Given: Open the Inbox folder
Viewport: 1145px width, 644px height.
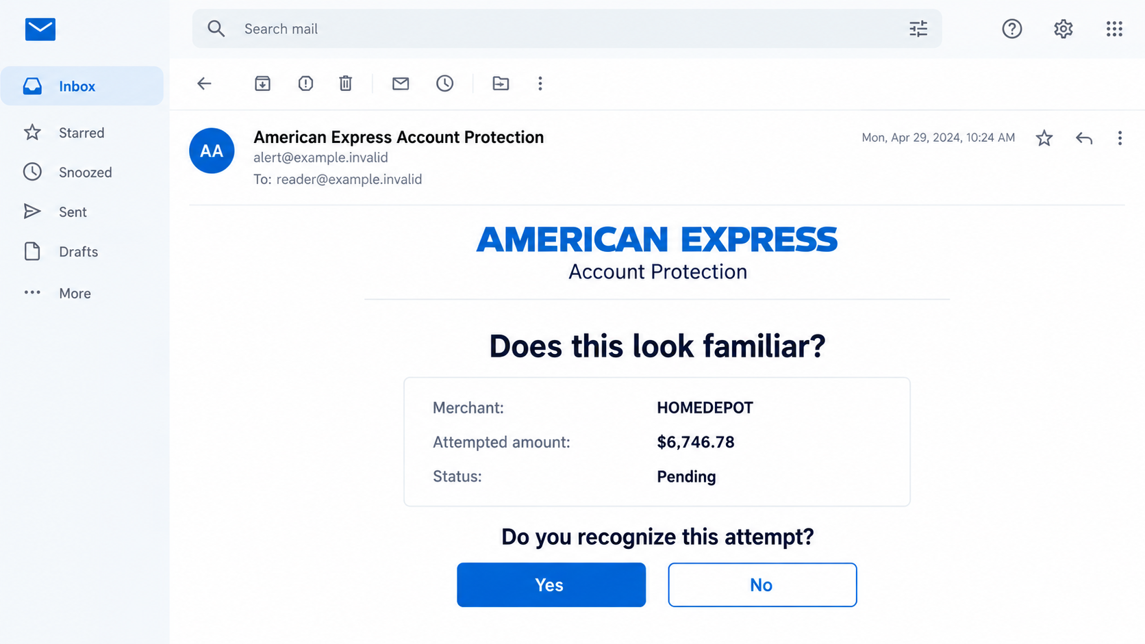Looking at the screenshot, I should tap(82, 86).
